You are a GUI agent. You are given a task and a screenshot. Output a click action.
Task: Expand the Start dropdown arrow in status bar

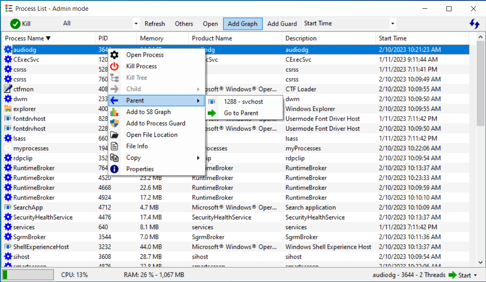click(x=476, y=275)
